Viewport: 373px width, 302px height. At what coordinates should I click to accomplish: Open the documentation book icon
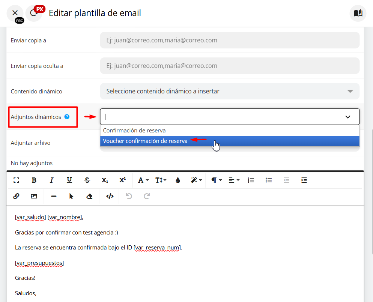point(358,14)
